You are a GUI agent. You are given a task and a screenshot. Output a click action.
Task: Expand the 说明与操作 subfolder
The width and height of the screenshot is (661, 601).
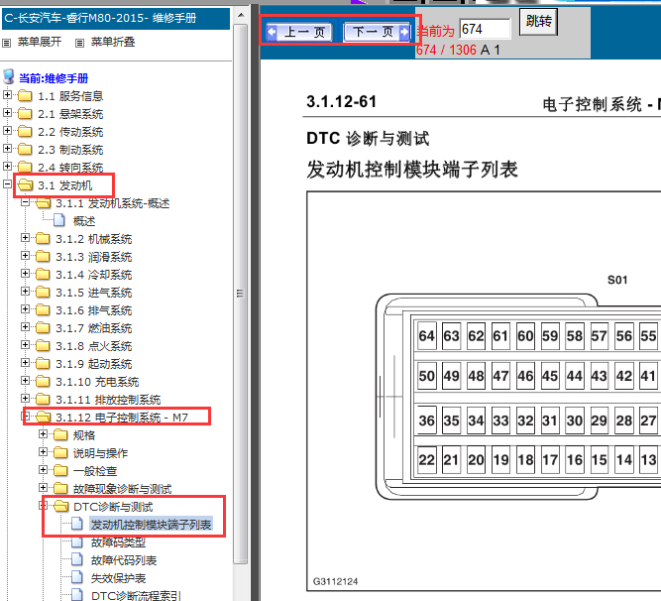coord(43,451)
